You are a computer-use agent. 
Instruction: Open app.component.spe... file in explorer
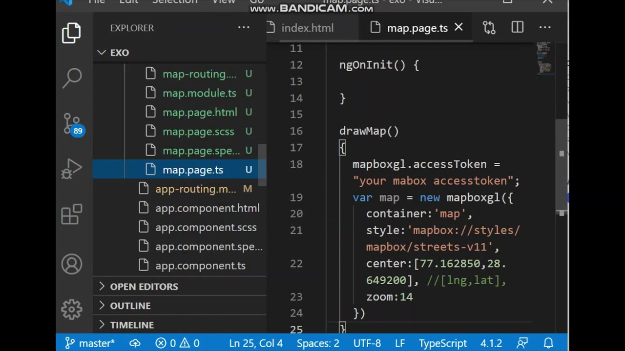pyautogui.click(x=209, y=247)
